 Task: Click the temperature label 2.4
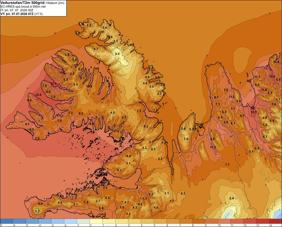click(232, 198)
